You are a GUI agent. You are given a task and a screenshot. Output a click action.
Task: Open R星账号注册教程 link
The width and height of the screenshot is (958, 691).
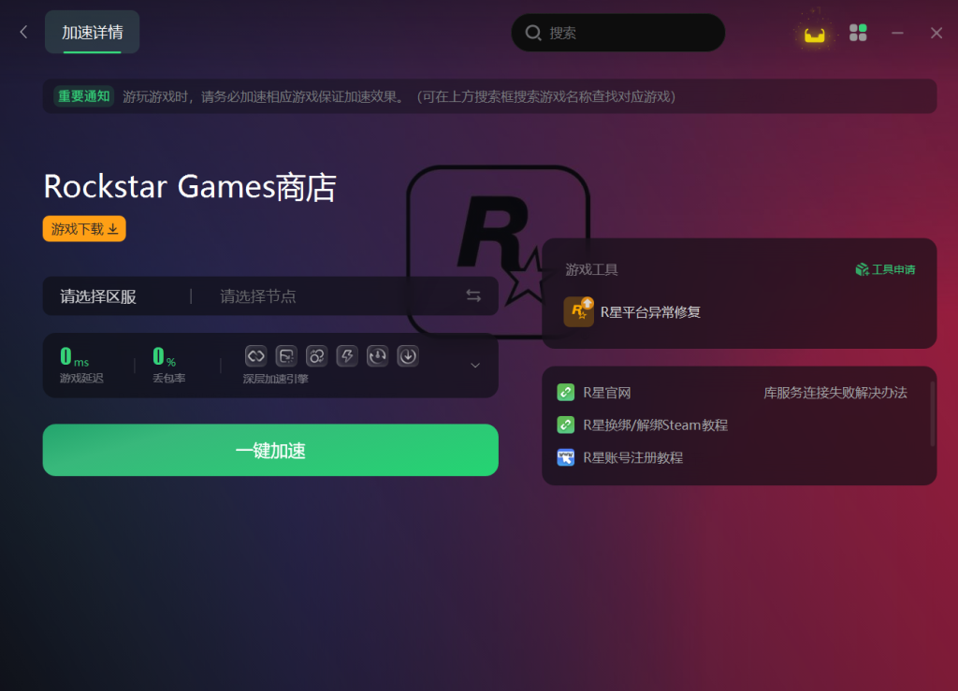tap(633, 457)
